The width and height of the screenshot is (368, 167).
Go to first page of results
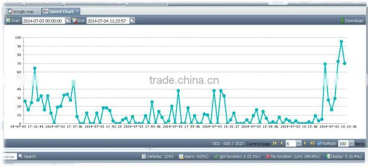[275, 143]
